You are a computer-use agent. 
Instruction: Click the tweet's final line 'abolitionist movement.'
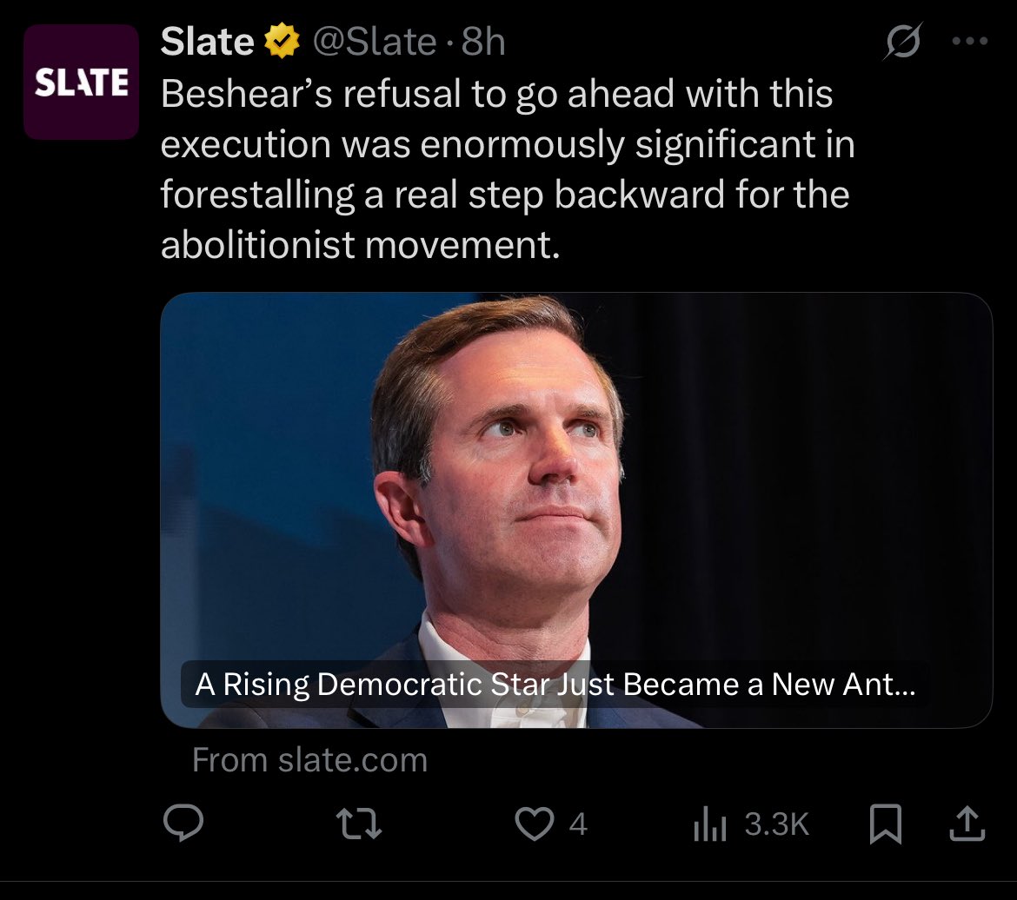[360, 245]
